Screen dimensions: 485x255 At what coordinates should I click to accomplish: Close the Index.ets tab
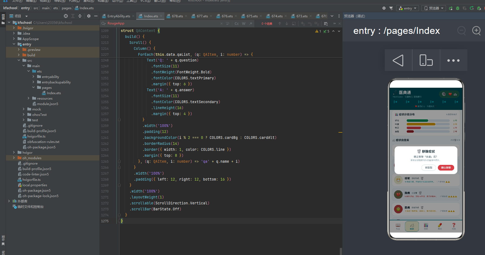pyautogui.click(x=161, y=16)
